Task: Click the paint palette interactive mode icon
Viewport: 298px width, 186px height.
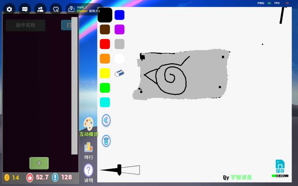Action: pyautogui.click(x=88, y=124)
